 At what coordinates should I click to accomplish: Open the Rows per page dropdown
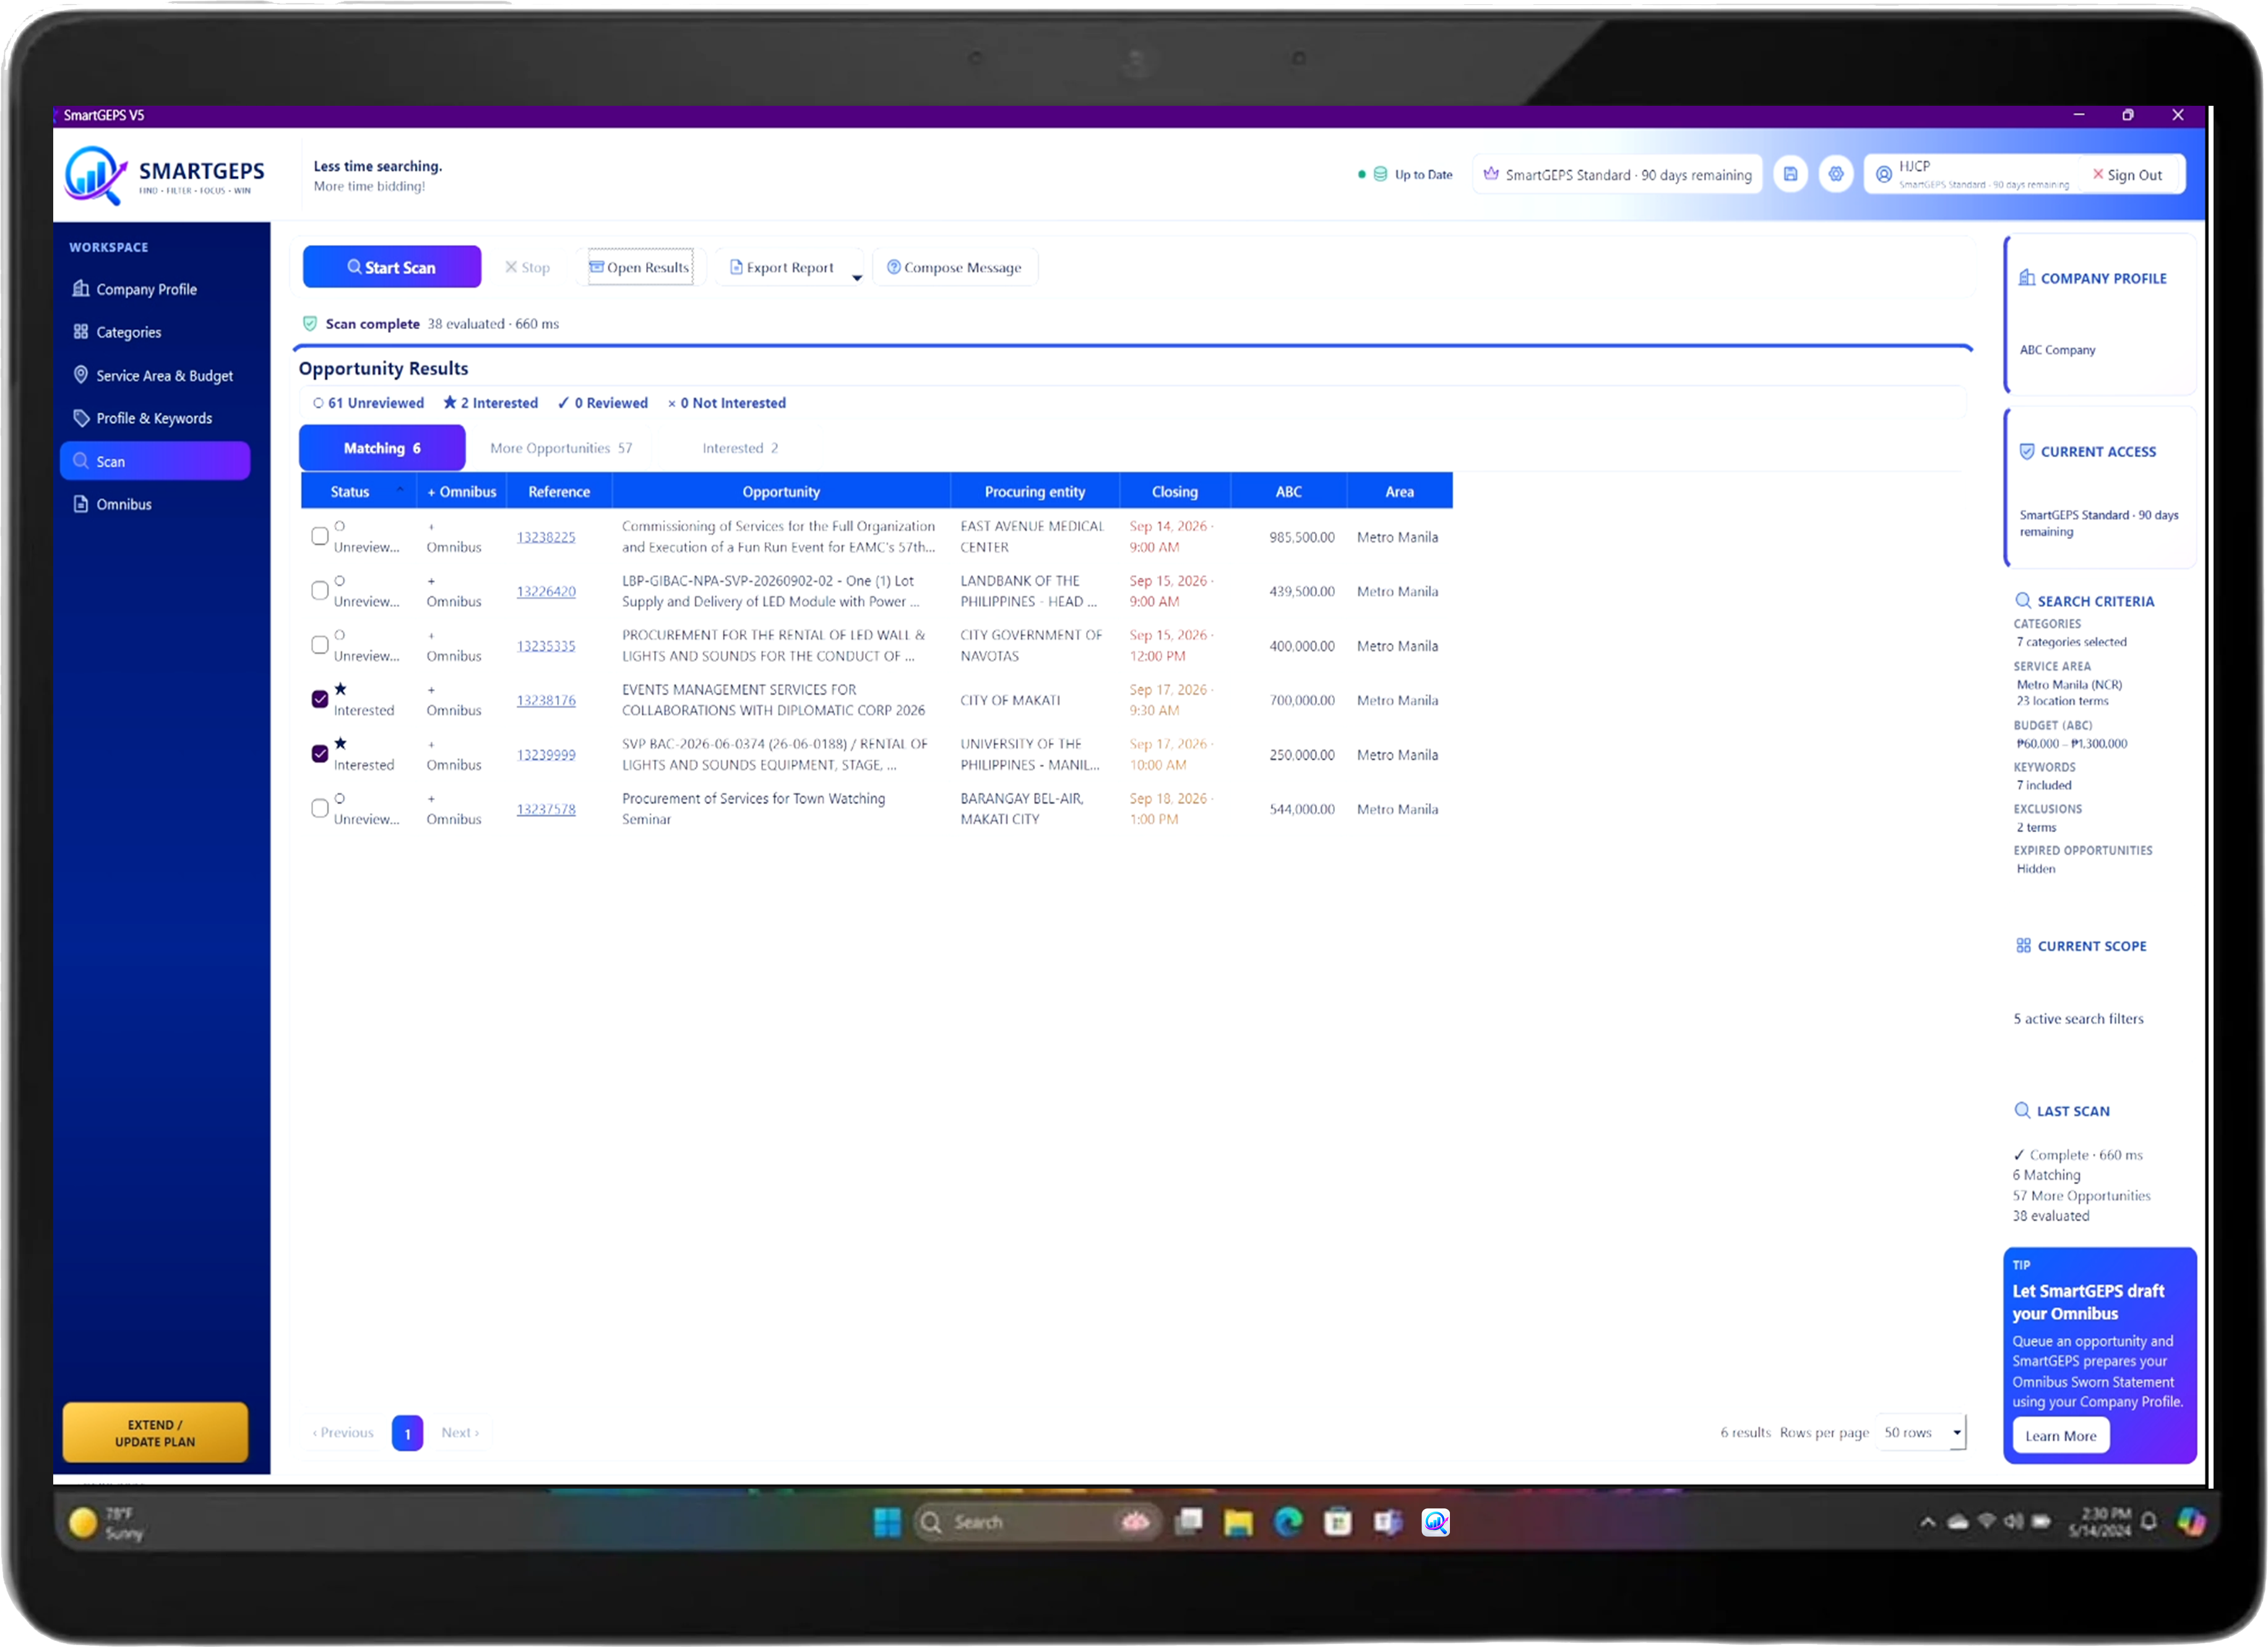click(x=1921, y=1432)
